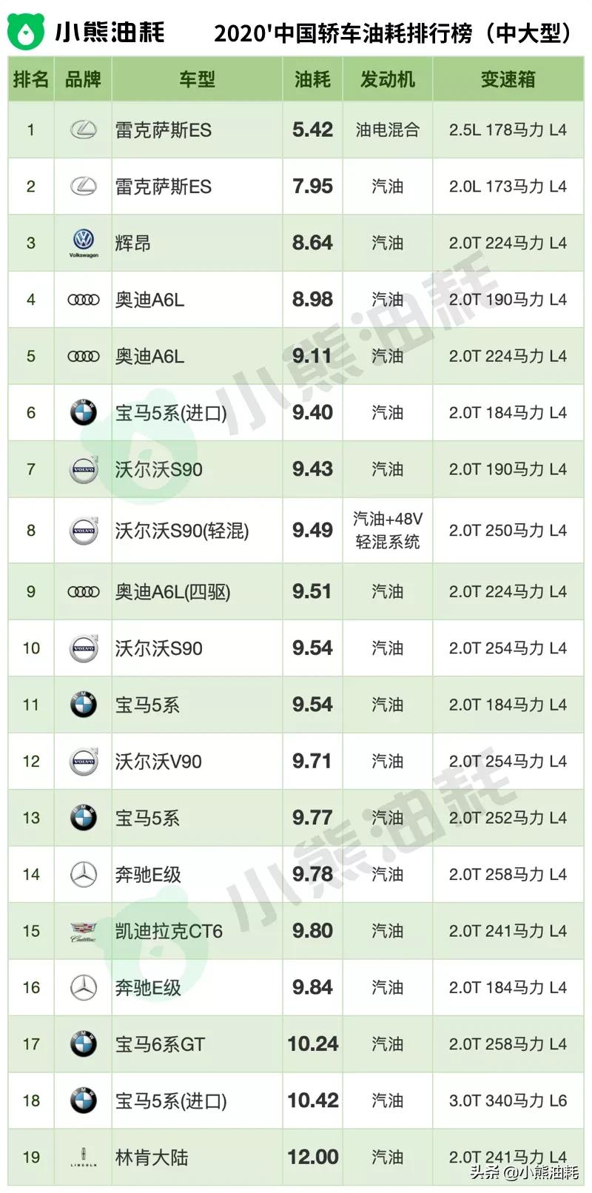Click the 沃尔沃S90(轻混) model name
The width and height of the screenshot is (592, 1193).
182,531
